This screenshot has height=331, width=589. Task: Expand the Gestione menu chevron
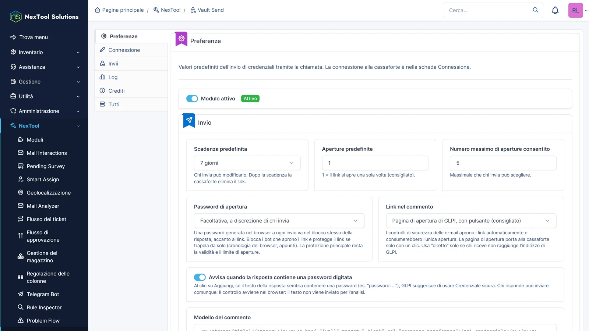[x=78, y=82]
